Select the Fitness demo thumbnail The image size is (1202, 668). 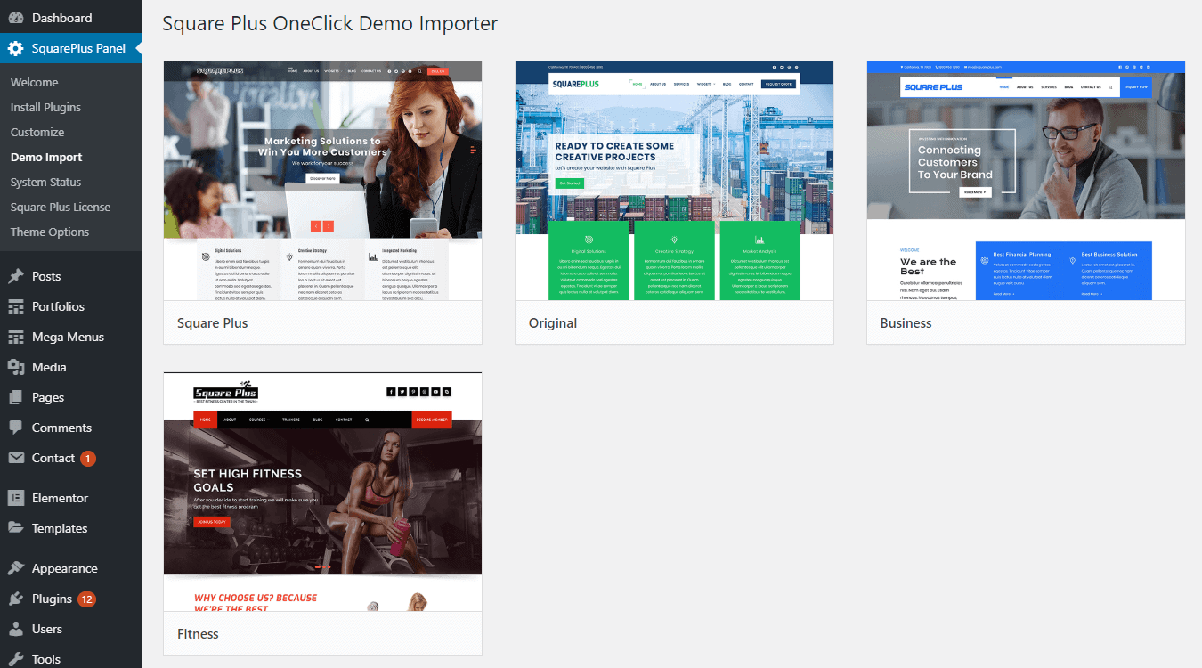click(322, 492)
